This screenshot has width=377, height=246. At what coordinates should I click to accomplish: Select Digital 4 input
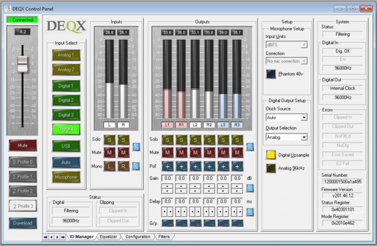66,129
